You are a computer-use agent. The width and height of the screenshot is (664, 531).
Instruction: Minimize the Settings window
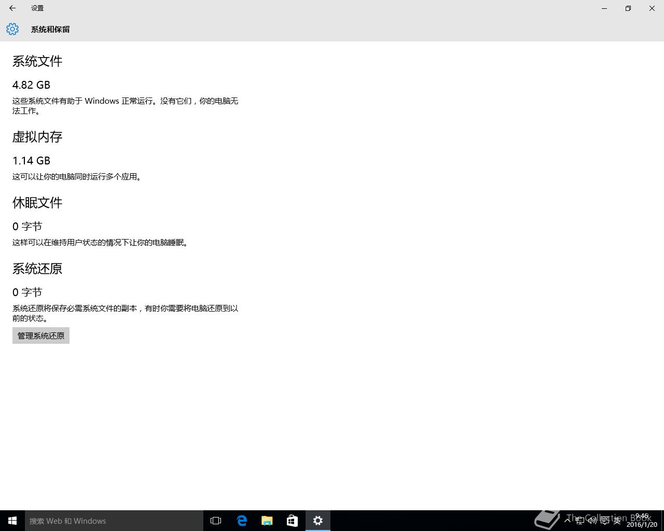(x=604, y=8)
